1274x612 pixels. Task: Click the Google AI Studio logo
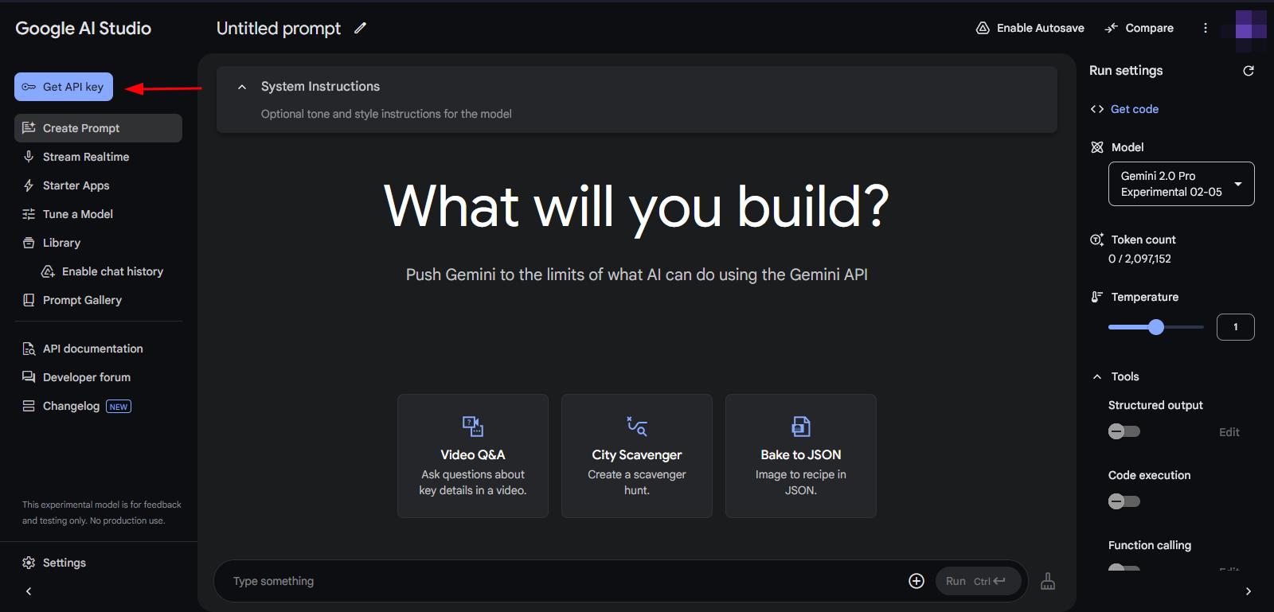coord(84,28)
